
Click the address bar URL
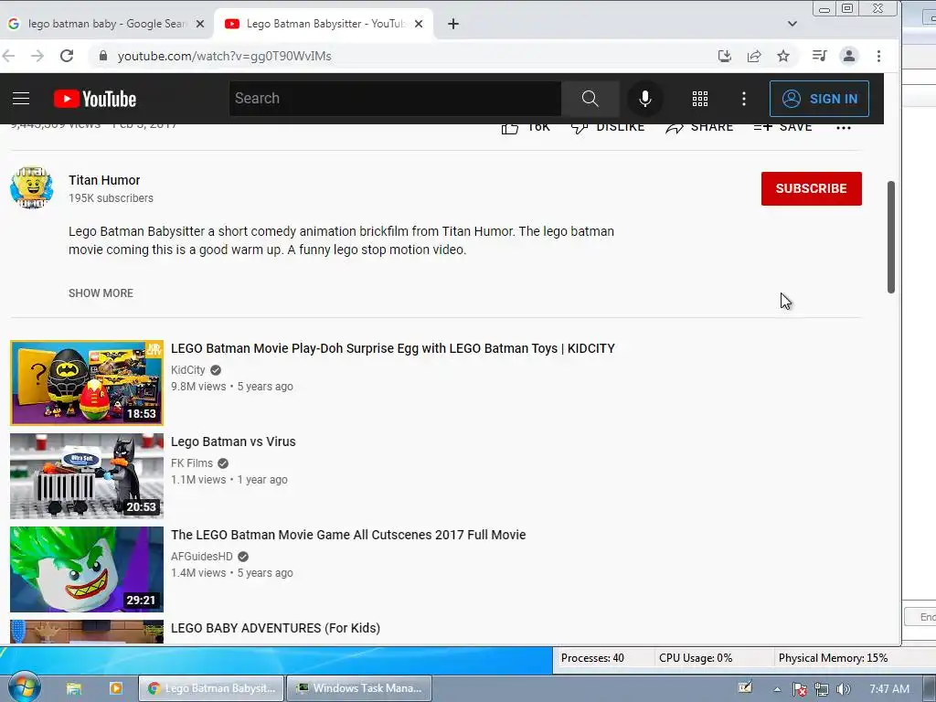(x=225, y=56)
